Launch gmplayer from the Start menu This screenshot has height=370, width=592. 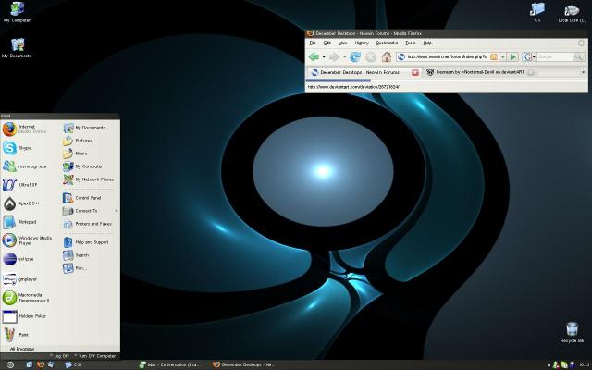tap(19, 279)
